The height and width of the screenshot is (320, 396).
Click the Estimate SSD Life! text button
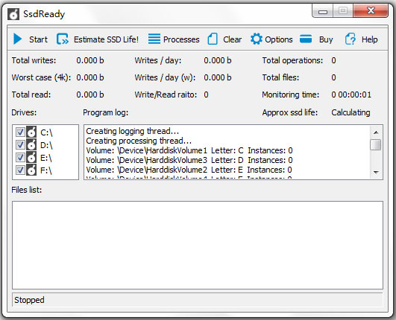coord(106,39)
